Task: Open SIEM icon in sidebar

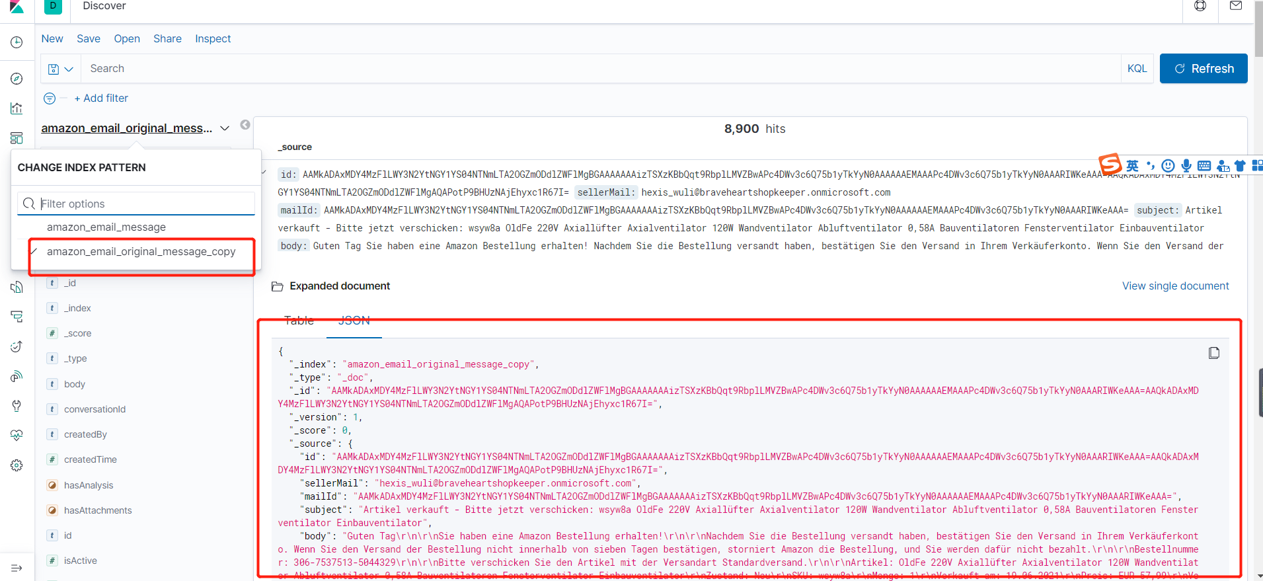Action: 17,376
